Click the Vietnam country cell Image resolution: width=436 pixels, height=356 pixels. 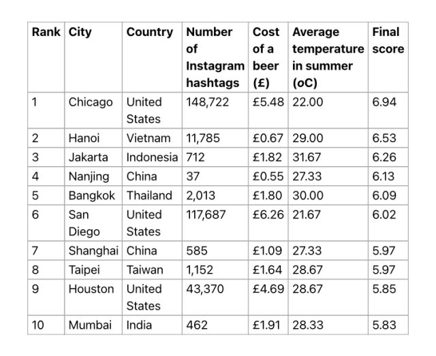point(149,138)
